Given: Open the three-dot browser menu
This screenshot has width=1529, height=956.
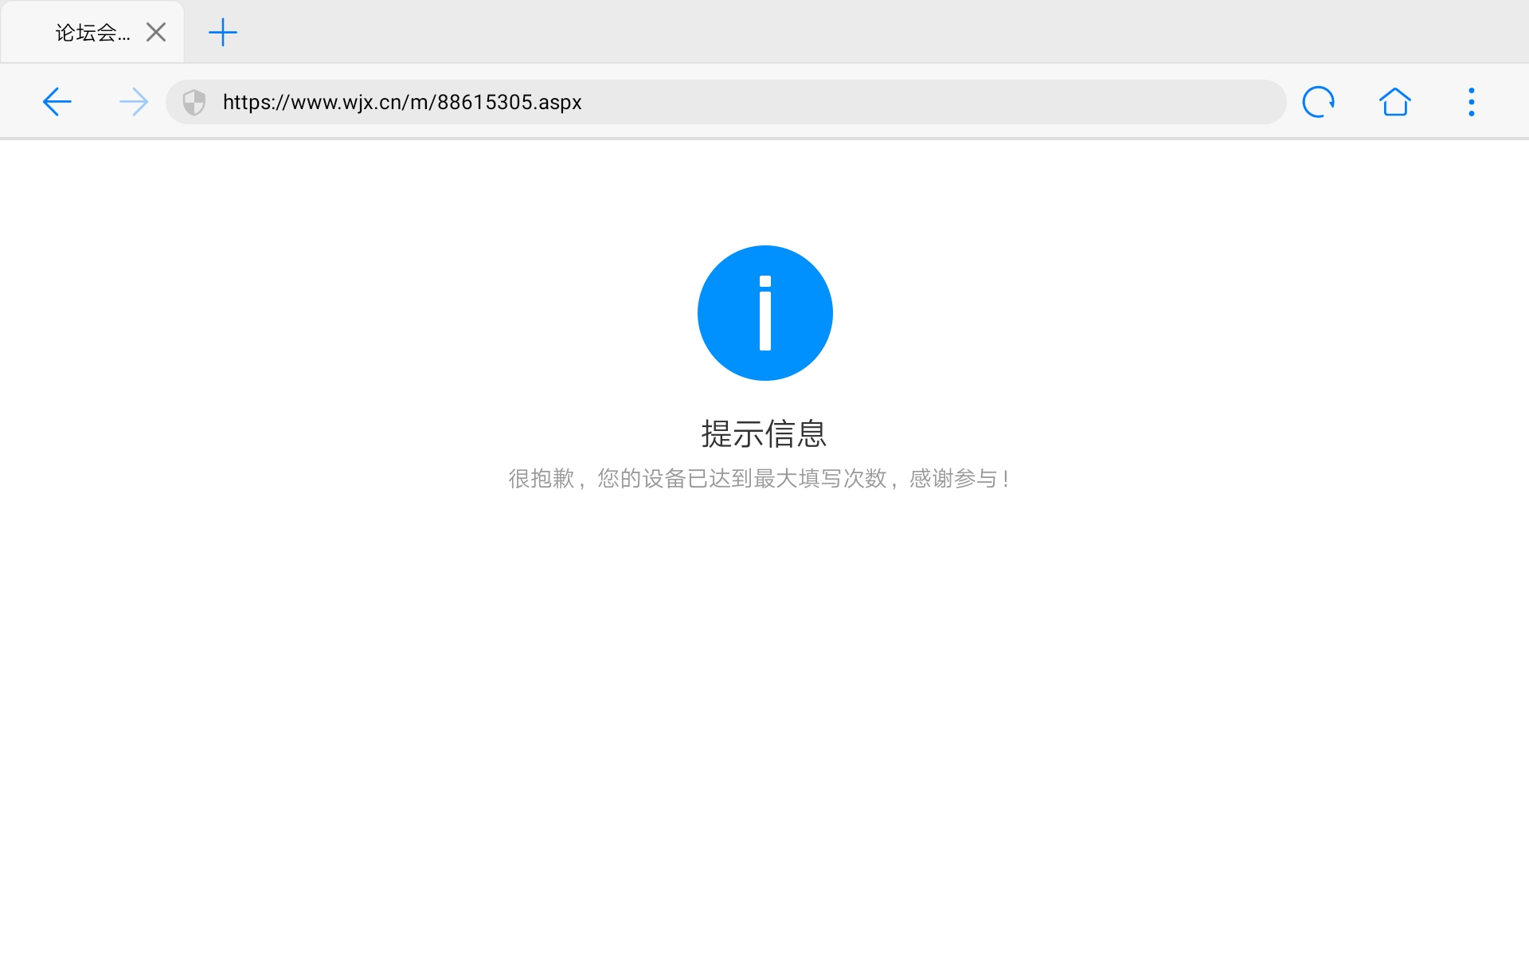Looking at the screenshot, I should click(x=1471, y=102).
